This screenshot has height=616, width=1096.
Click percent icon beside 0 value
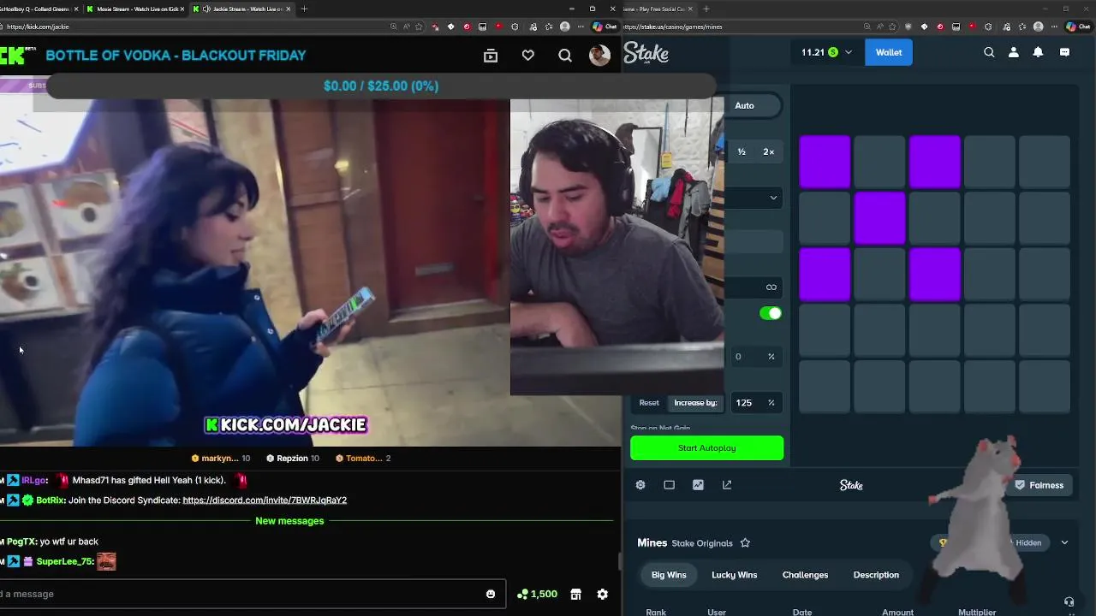771,357
